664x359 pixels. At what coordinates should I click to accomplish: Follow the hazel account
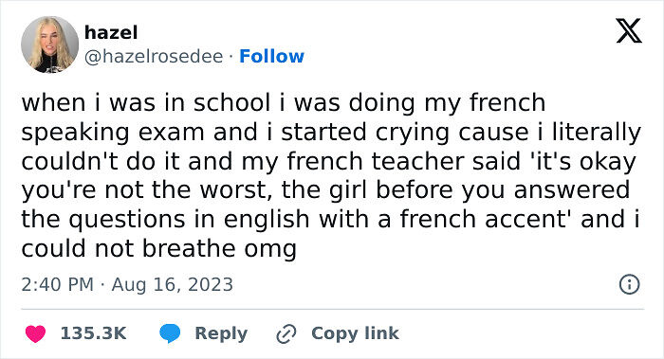coord(272,56)
